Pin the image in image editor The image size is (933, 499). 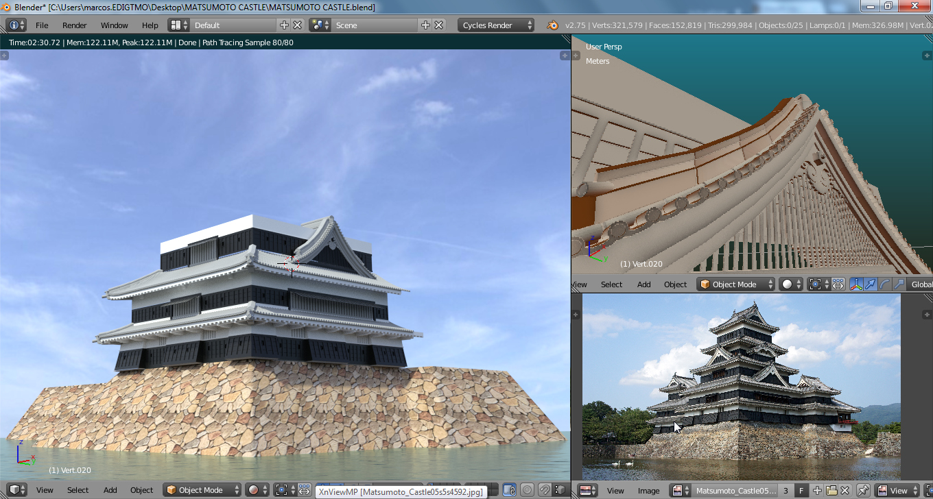click(x=864, y=490)
